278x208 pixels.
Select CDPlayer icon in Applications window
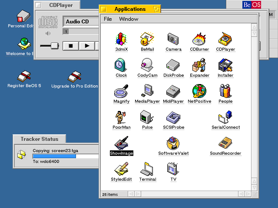tap(225, 39)
